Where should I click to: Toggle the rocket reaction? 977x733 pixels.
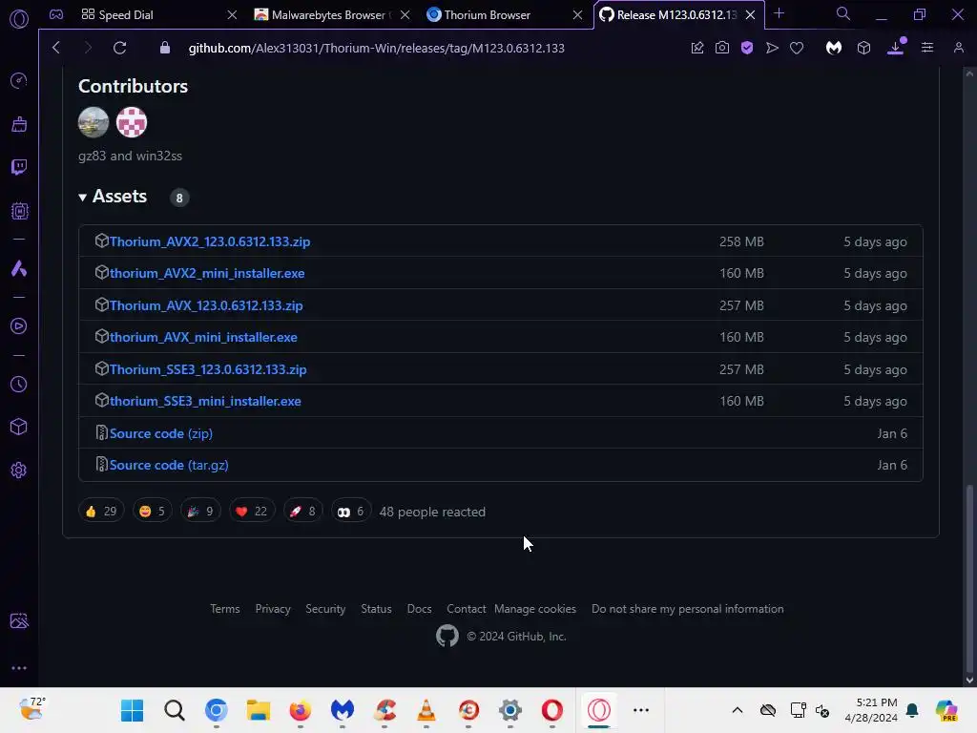click(302, 512)
